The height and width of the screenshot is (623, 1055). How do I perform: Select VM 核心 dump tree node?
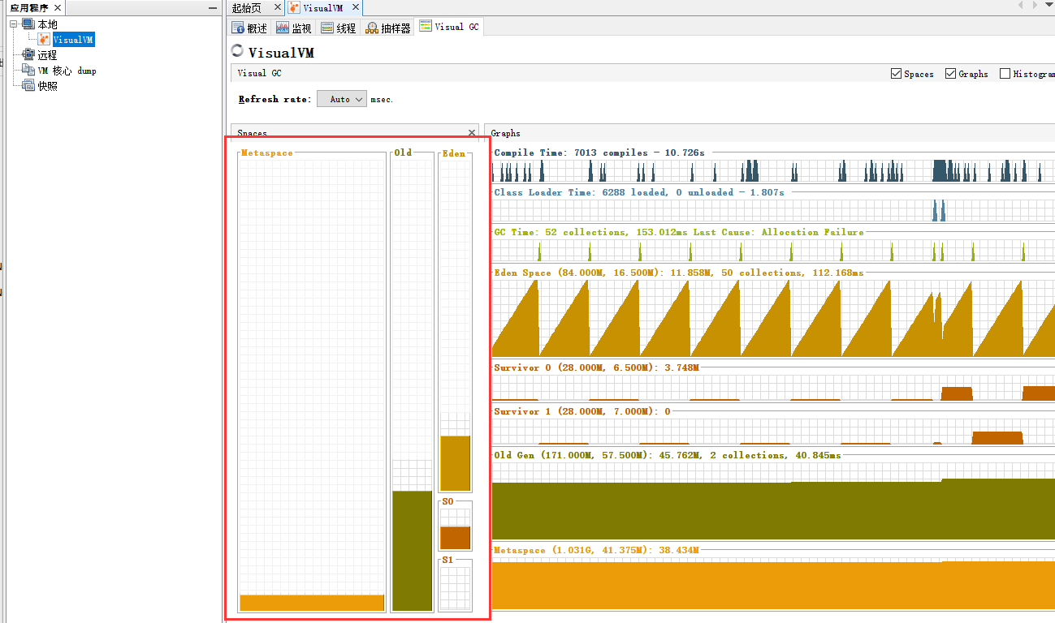[x=67, y=71]
